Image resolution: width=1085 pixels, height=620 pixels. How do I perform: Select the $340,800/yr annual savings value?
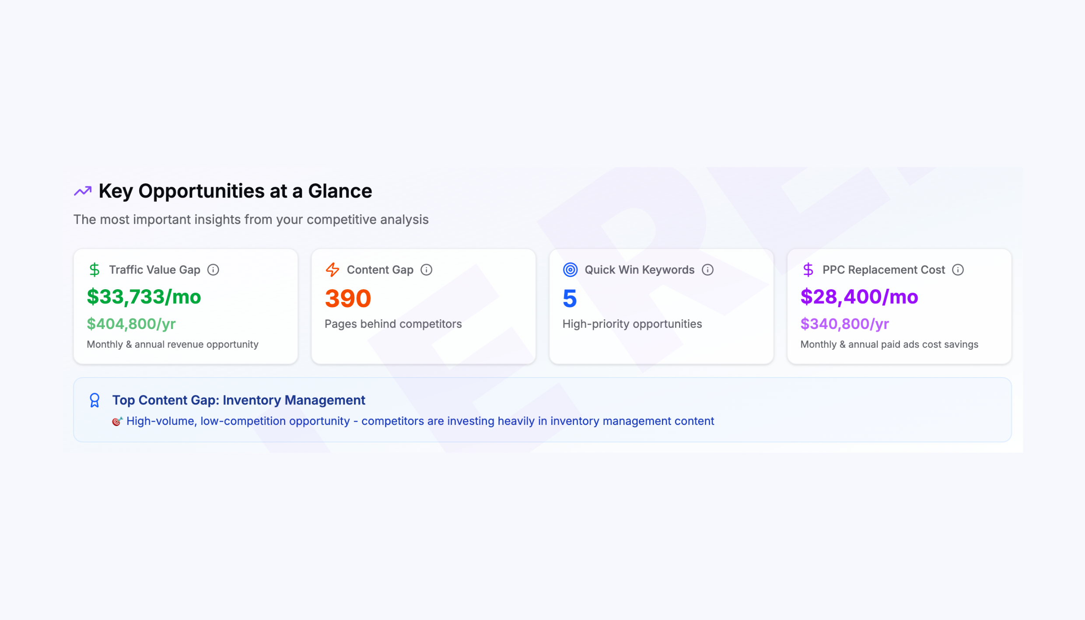[844, 324]
